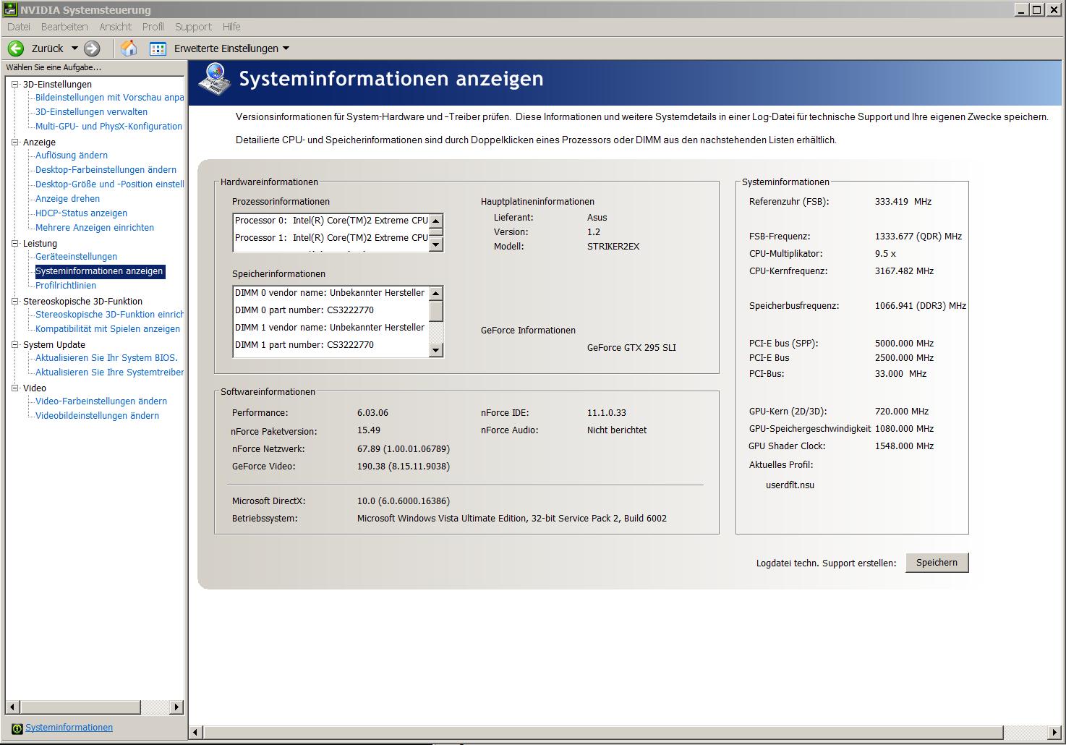
Task: Select Processor 1 in the processor list
Action: tap(331, 238)
